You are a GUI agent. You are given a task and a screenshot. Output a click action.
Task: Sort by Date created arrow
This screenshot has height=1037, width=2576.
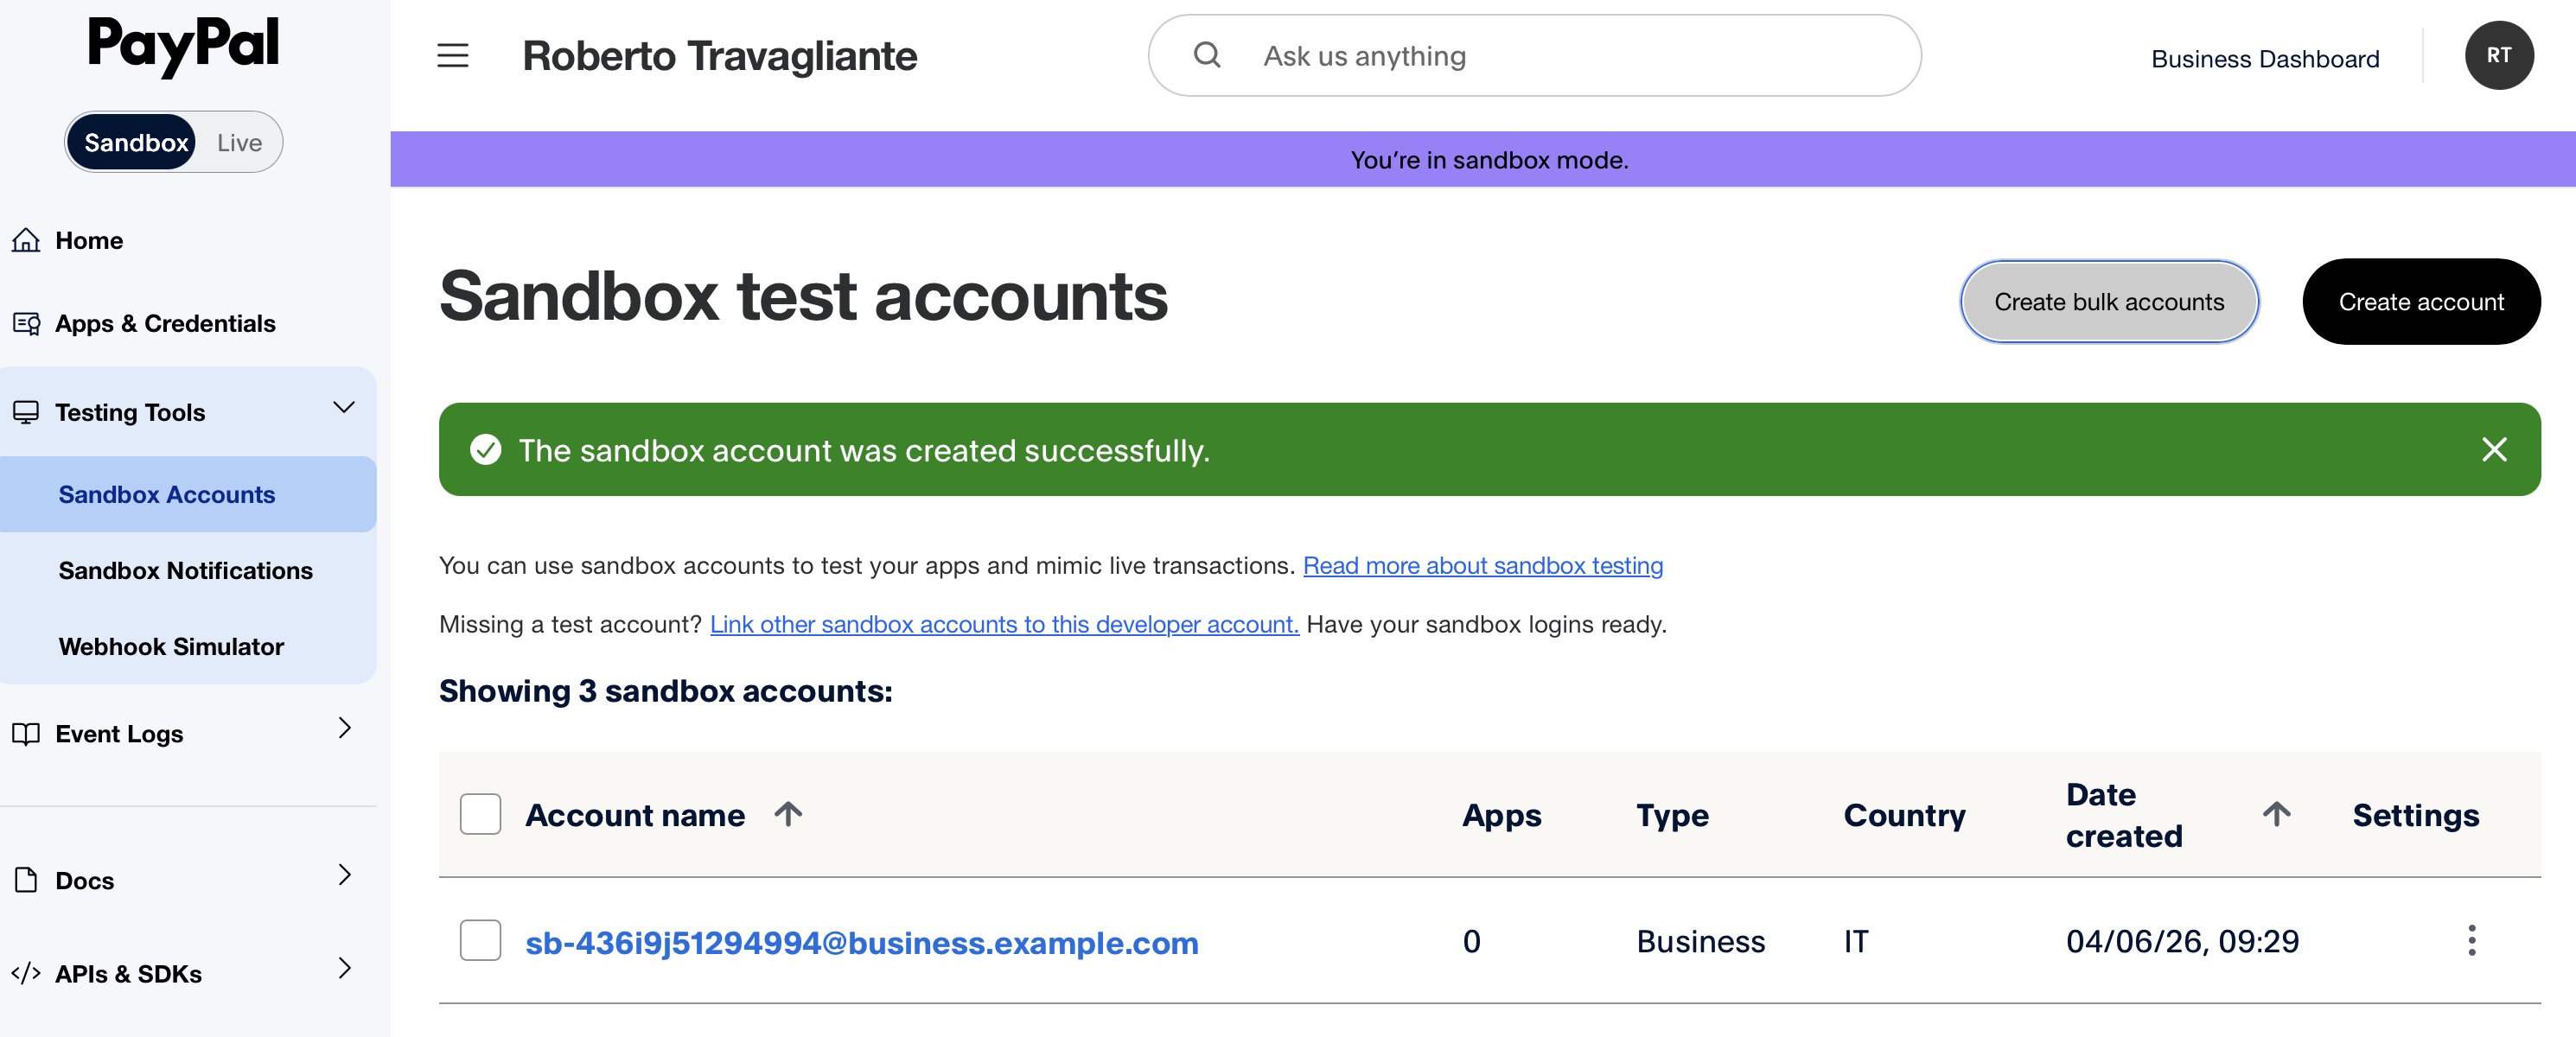click(x=2277, y=814)
